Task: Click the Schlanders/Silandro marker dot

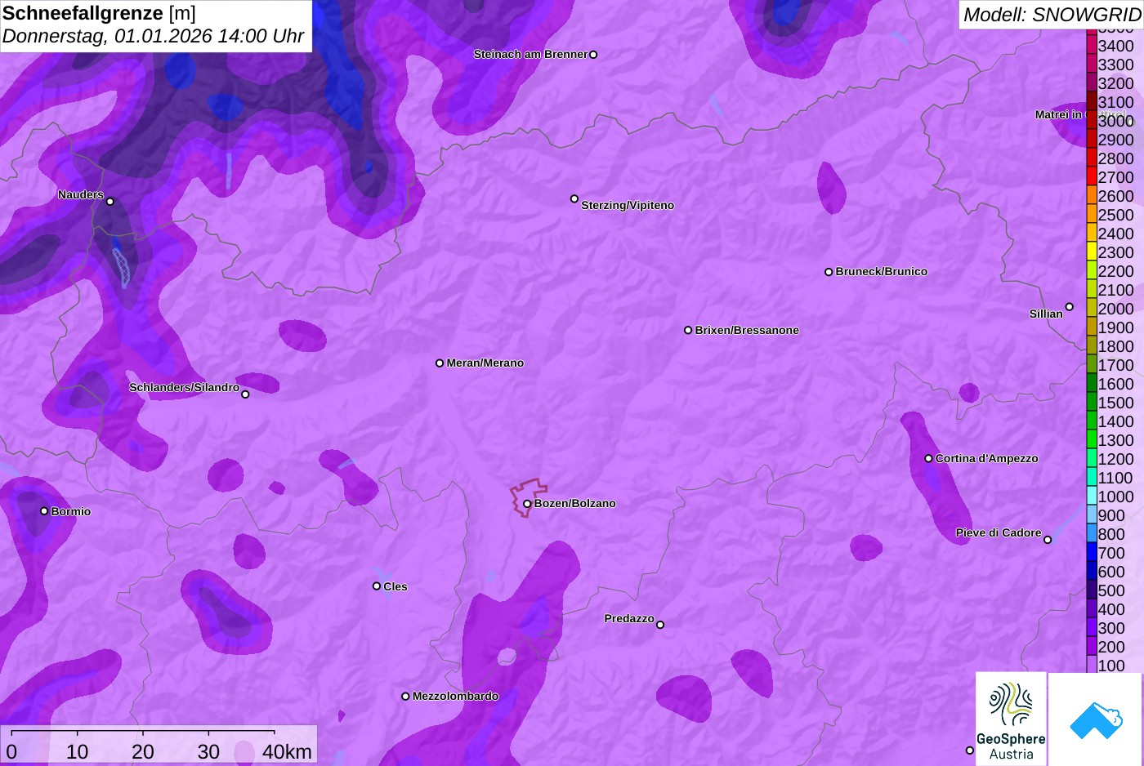Action: [245, 394]
